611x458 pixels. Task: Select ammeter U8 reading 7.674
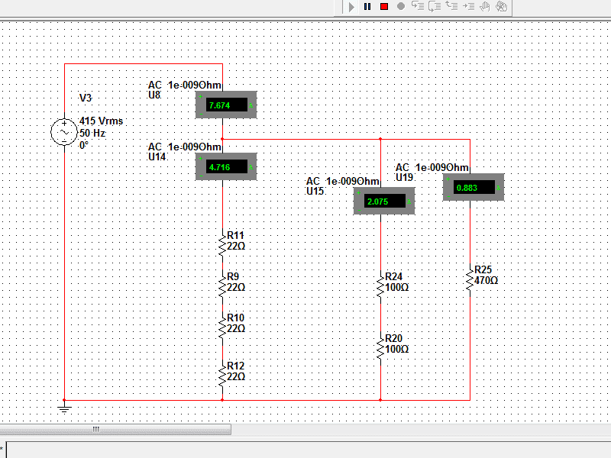click(x=225, y=105)
